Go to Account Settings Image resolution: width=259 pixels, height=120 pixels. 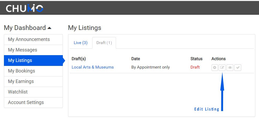point(33,102)
